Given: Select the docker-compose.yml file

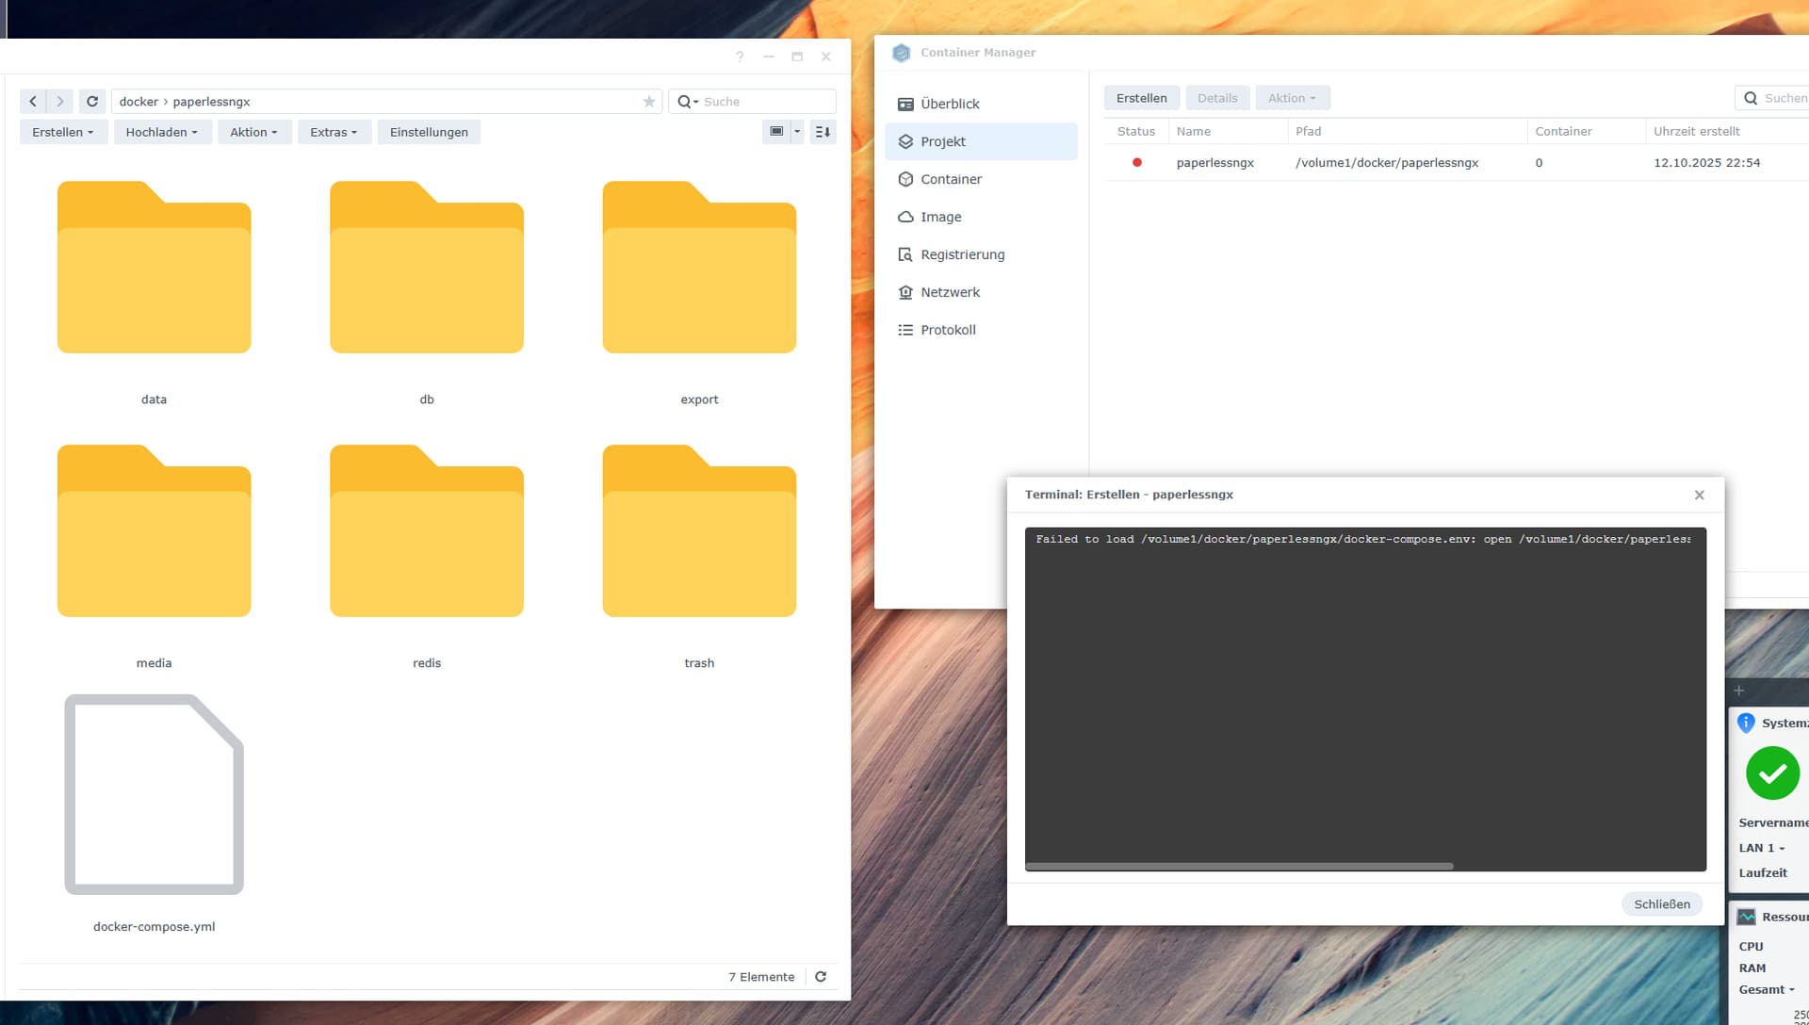Looking at the screenshot, I should point(155,796).
